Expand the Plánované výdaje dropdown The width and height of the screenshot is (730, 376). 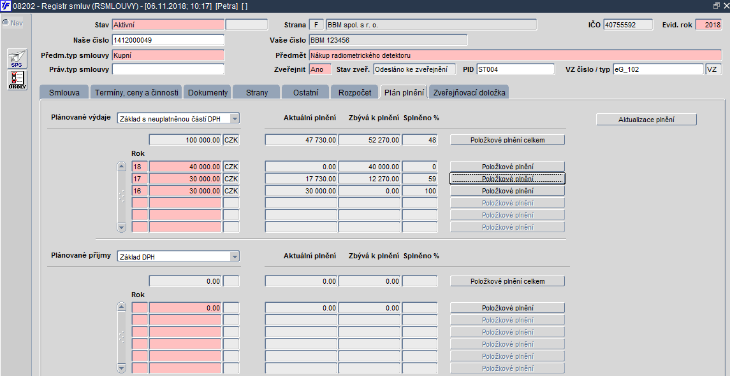pos(235,118)
